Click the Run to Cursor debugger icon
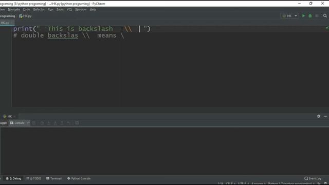329x185 pixels. pos(68,123)
